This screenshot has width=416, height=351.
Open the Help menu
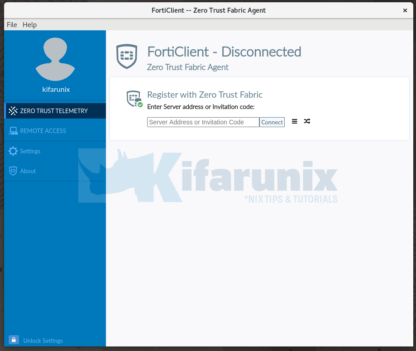pos(29,25)
